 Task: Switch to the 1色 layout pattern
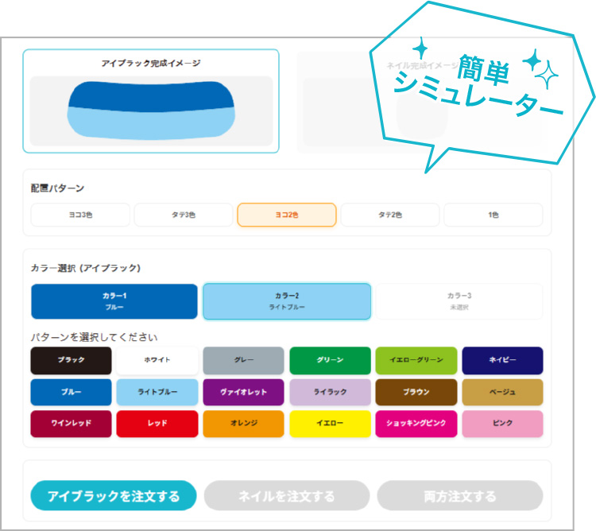[493, 215]
